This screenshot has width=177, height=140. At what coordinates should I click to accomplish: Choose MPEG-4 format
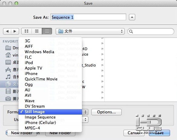click(50, 128)
